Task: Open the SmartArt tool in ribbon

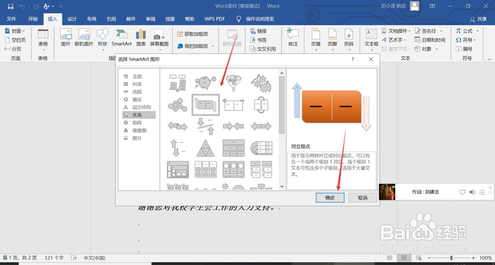Action: (x=122, y=38)
